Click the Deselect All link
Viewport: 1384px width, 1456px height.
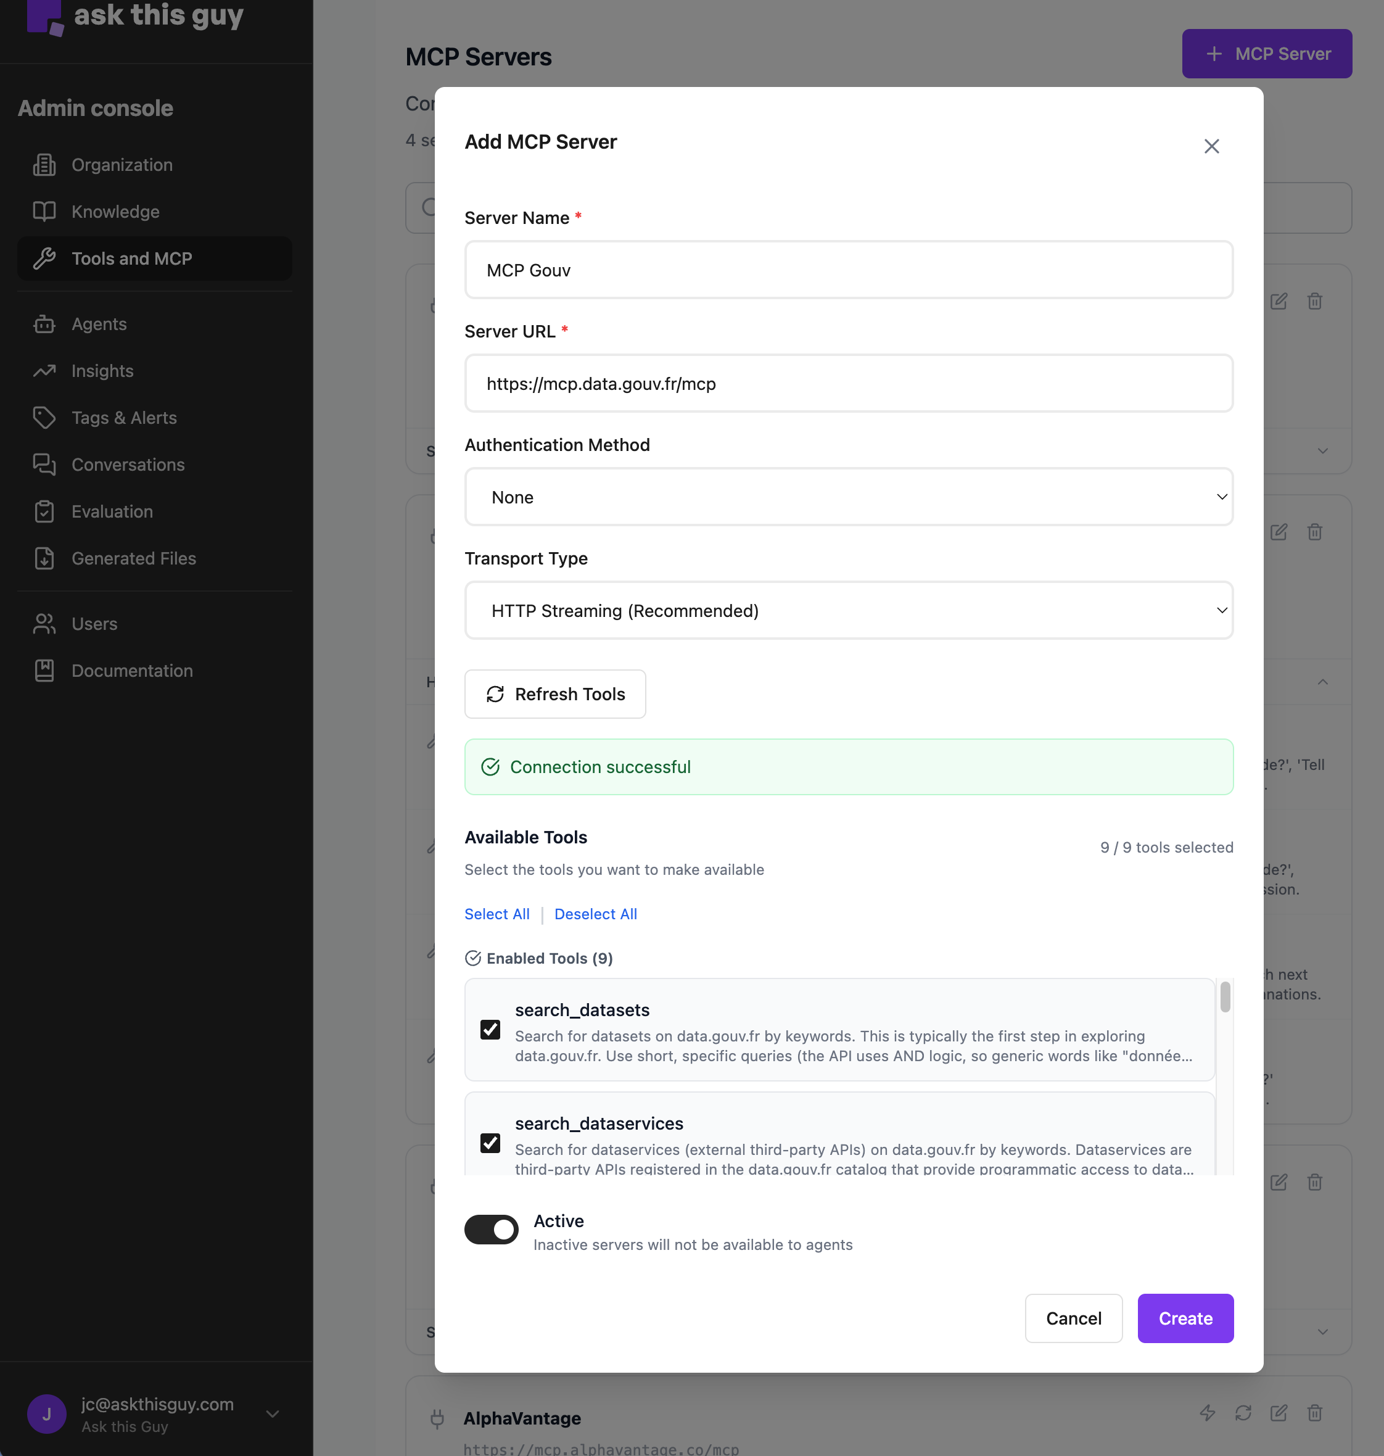[595, 914]
